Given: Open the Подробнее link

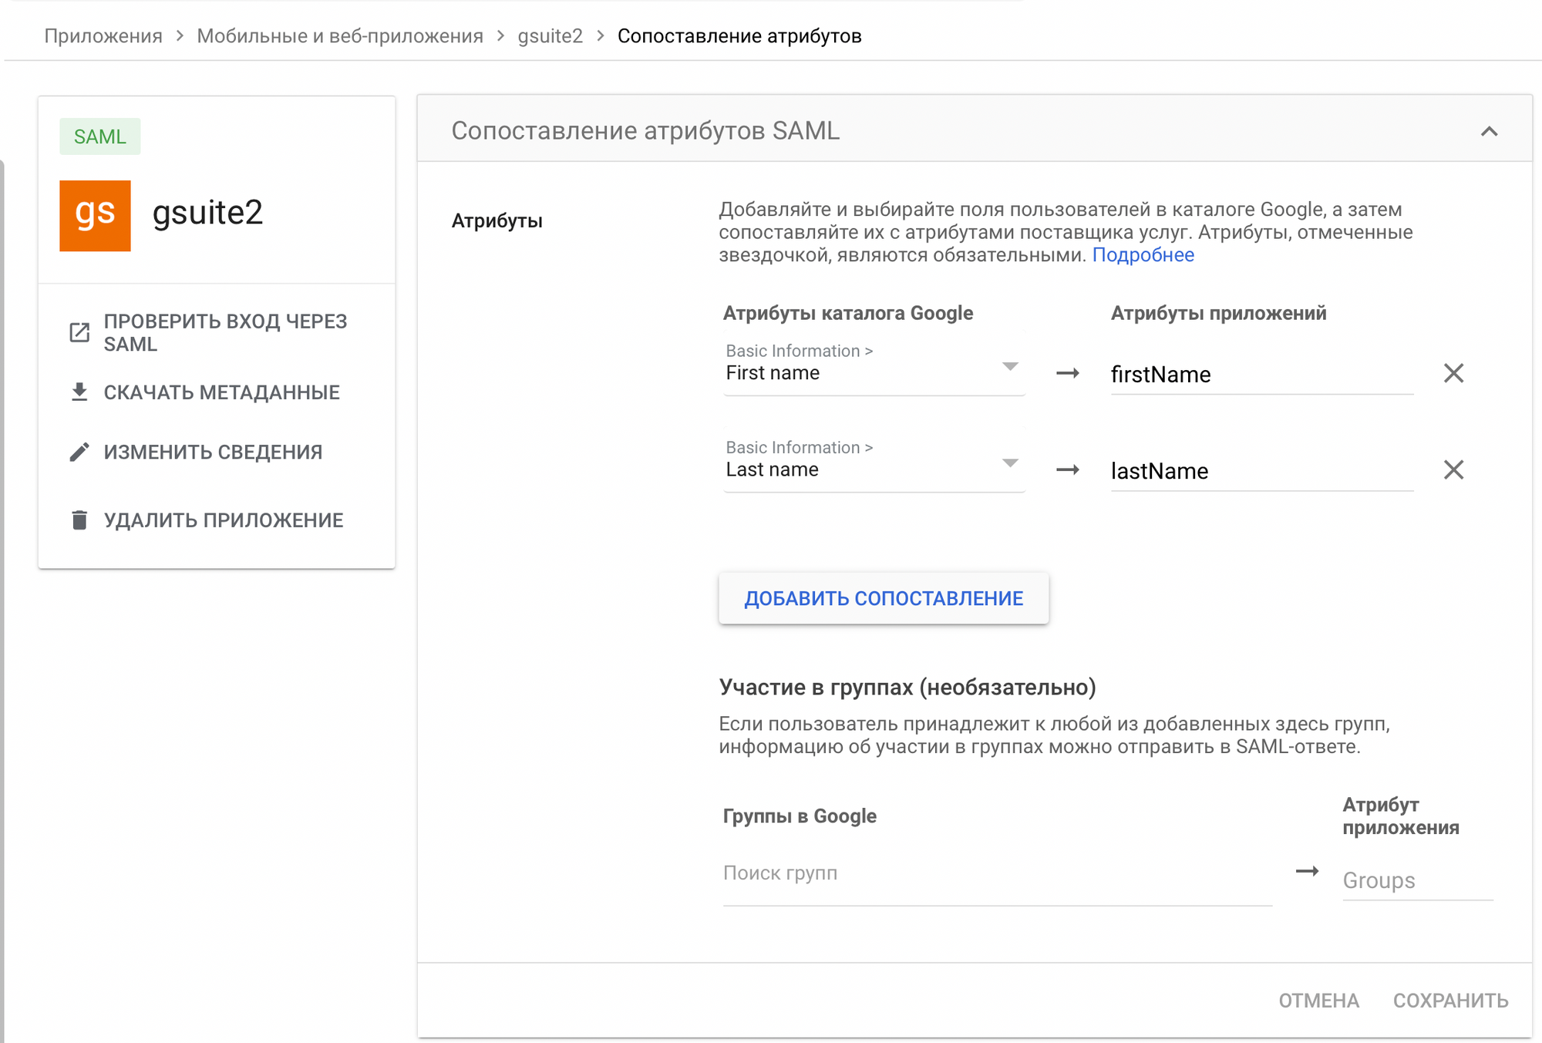Looking at the screenshot, I should 1143,255.
